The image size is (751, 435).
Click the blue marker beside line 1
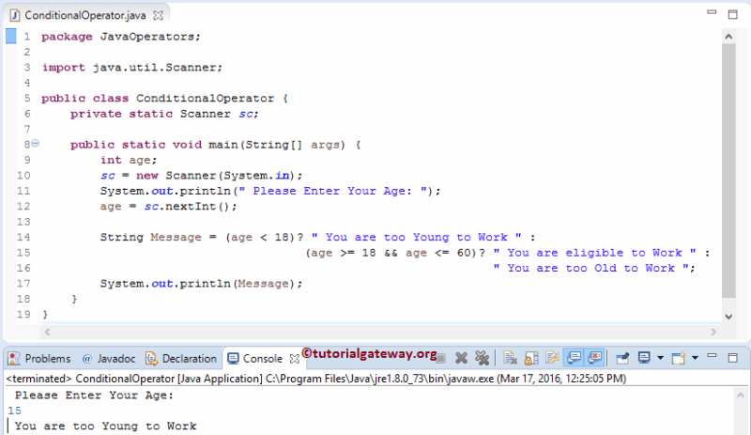(x=10, y=37)
